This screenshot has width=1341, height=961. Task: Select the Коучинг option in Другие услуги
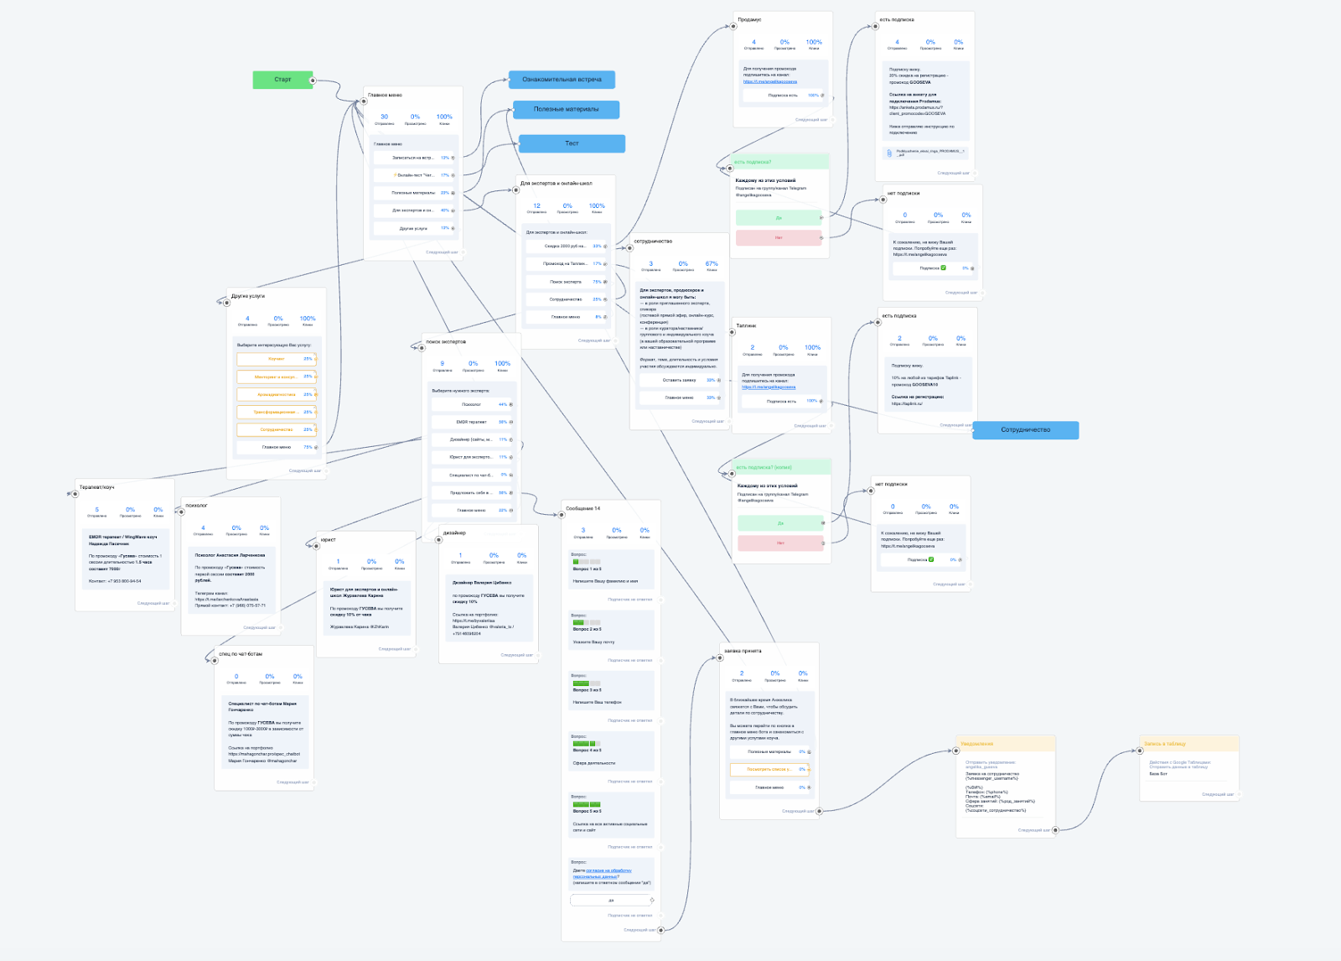tap(276, 359)
